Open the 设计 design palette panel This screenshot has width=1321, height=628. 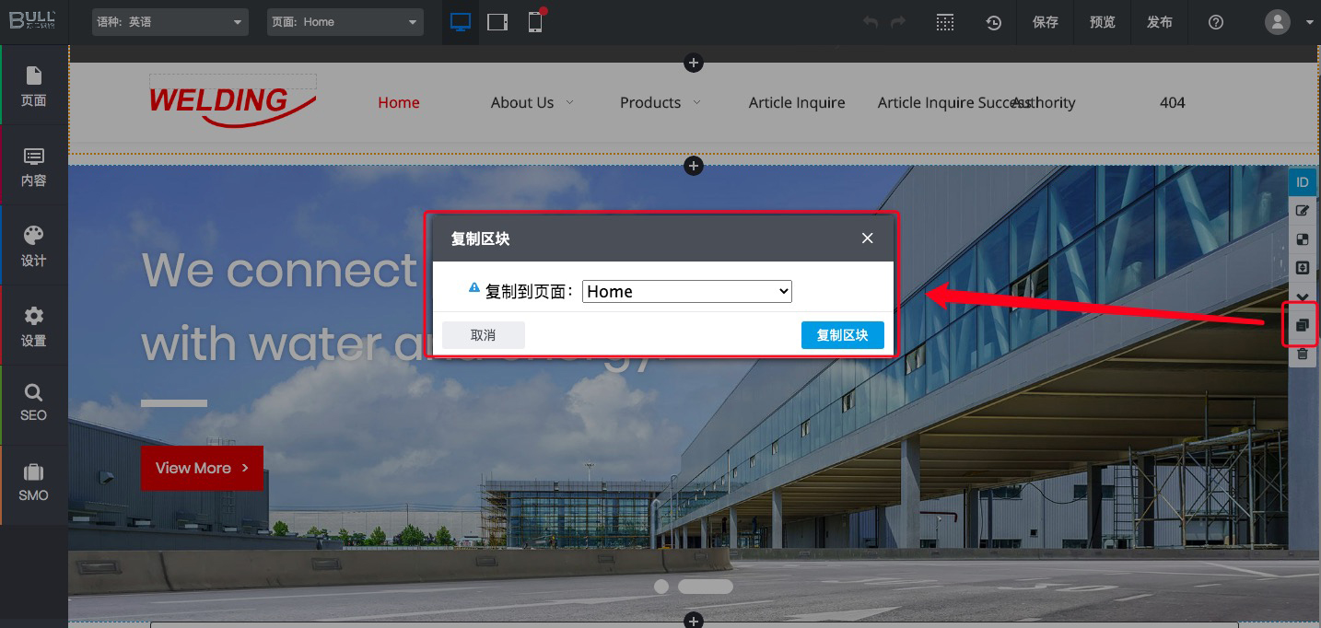(34, 245)
